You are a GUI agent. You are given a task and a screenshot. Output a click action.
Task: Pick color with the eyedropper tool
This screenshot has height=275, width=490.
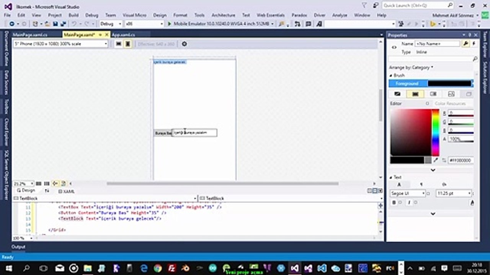[x=435, y=160]
